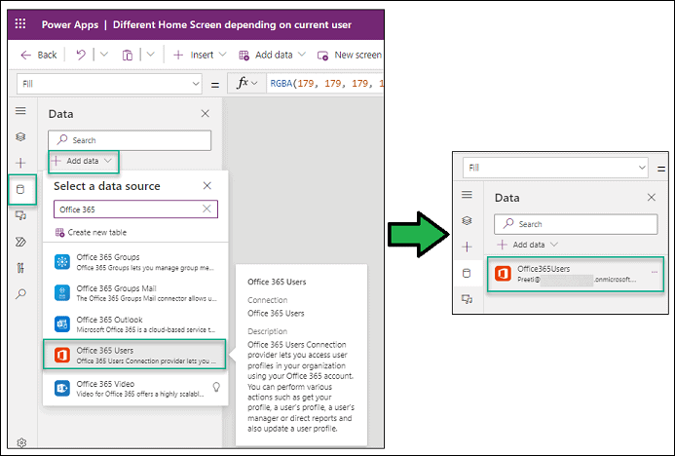Close the Select a data source popup
Viewport: 675px width, 456px height.
click(x=207, y=185)
